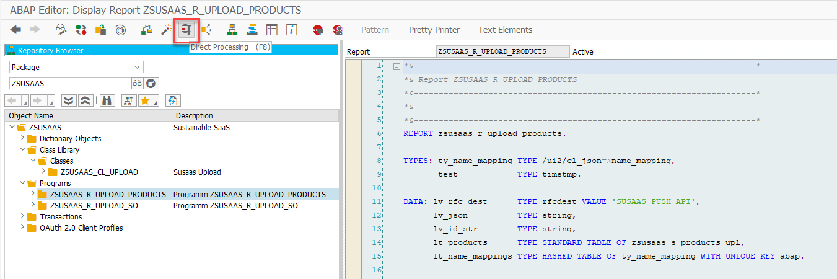Expand all nodes with double-down chevron icon
The width and height of the screenshot is (837, 279).
69,100
